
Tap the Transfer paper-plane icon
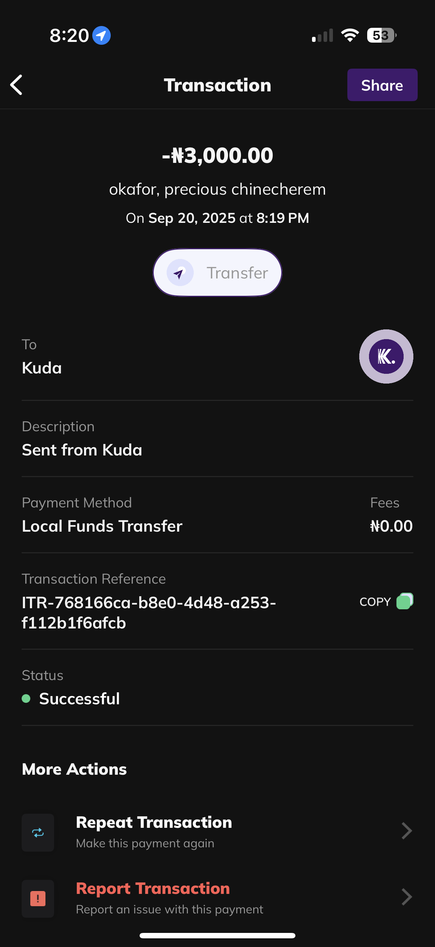tap(180, 273)
